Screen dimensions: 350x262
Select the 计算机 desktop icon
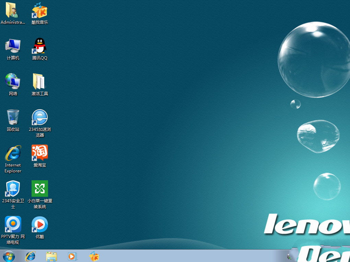pyautogui.click(x=13, y=46)
